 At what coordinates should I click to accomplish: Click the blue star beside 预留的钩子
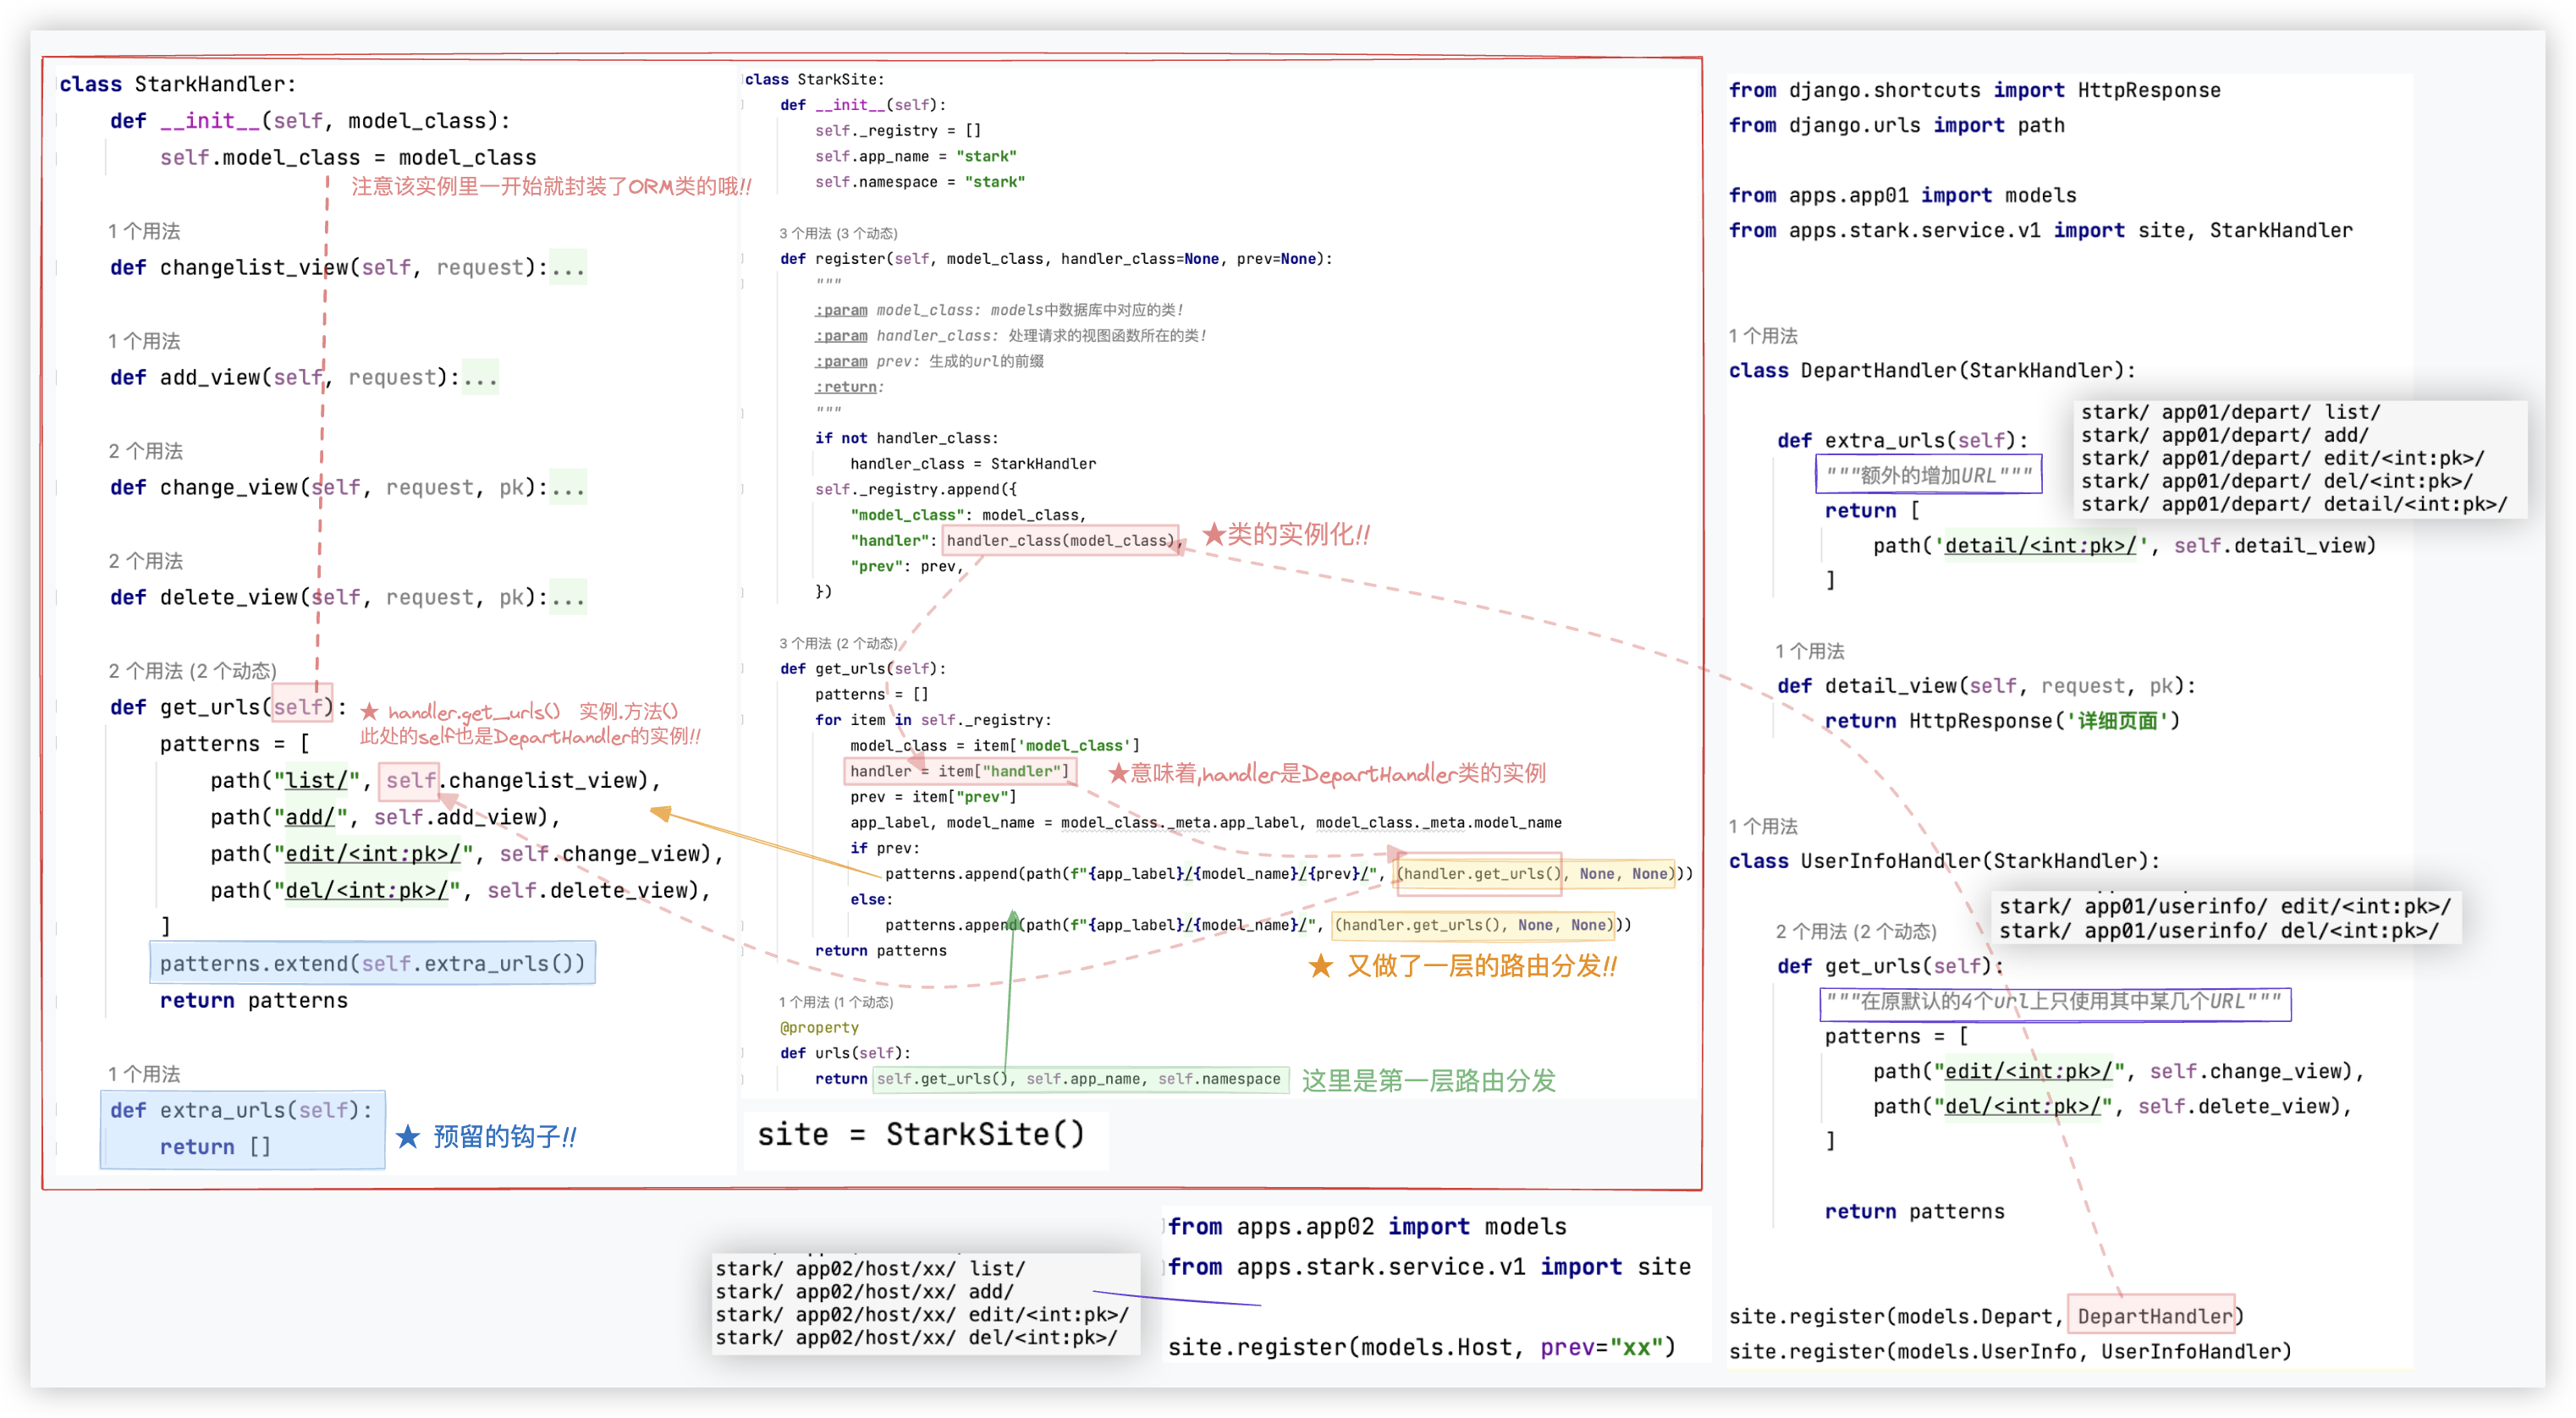(x=407, y=1137)
